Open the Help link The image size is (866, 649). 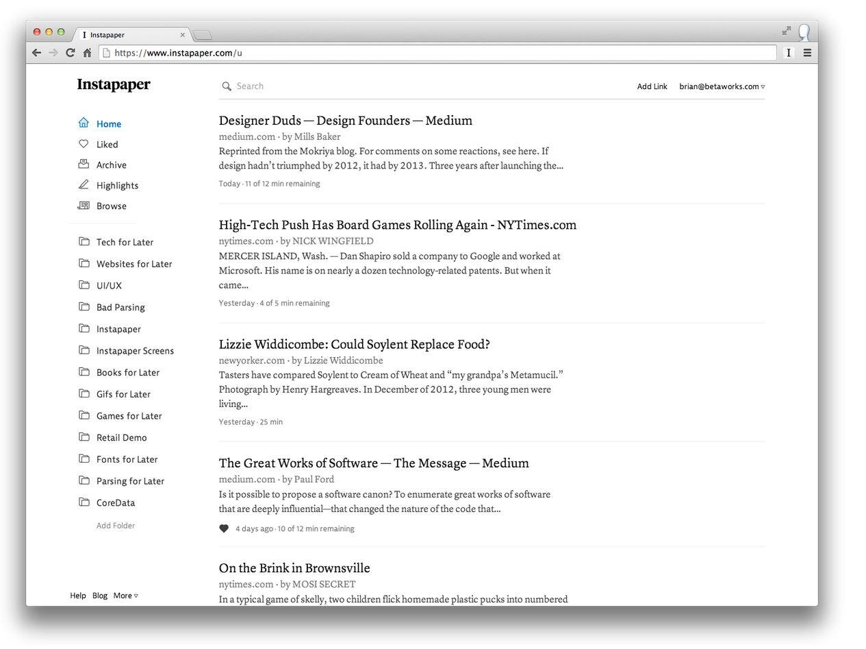tap(78, 596)
